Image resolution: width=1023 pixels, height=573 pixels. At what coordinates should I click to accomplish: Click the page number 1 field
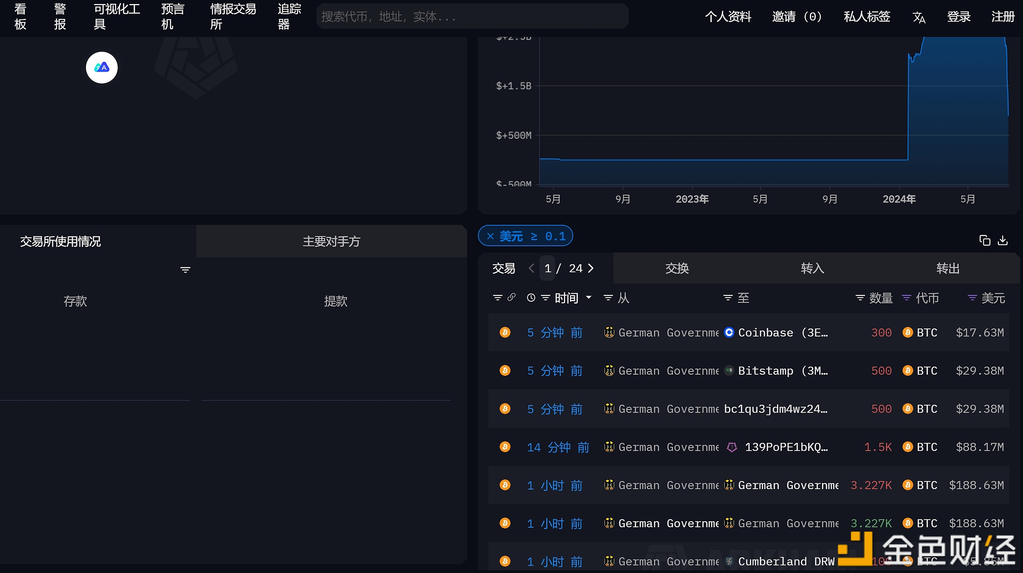(547, 268)
